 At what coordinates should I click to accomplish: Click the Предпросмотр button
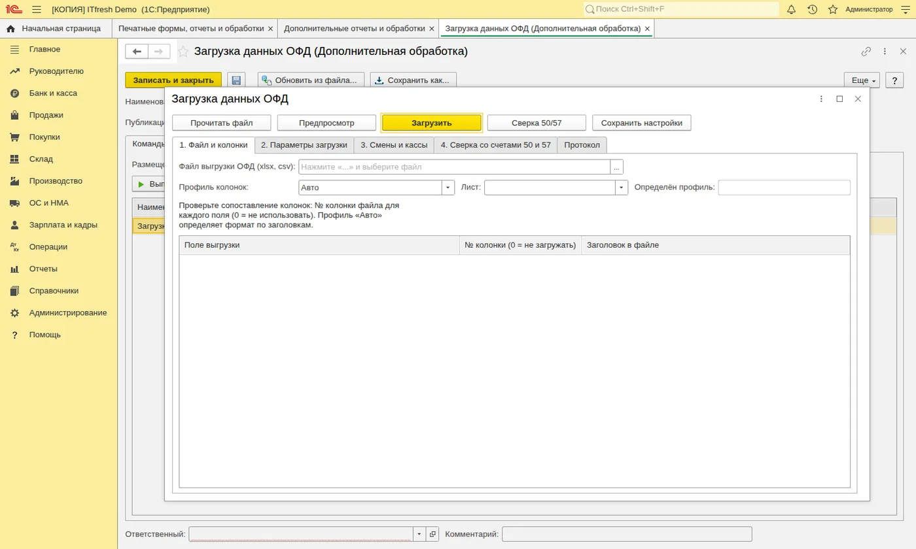pyautogui.click(x=326, y=123)
